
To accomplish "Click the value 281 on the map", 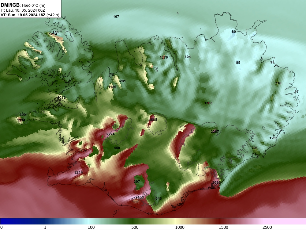I will point(123,81).
